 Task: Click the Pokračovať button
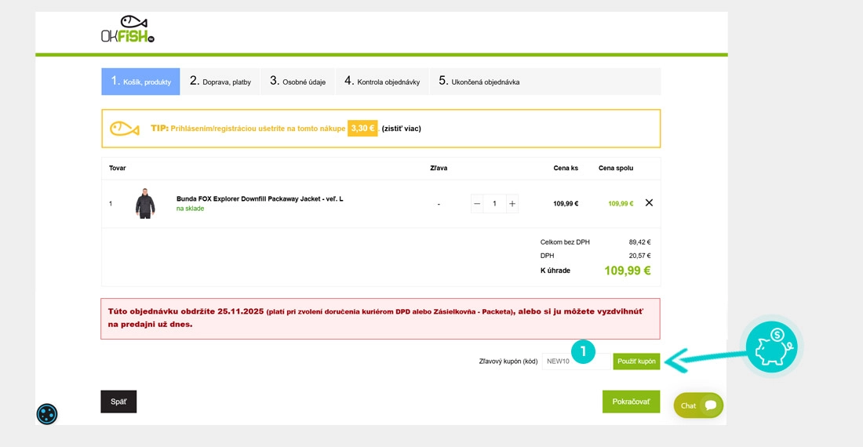coord(631,402)
